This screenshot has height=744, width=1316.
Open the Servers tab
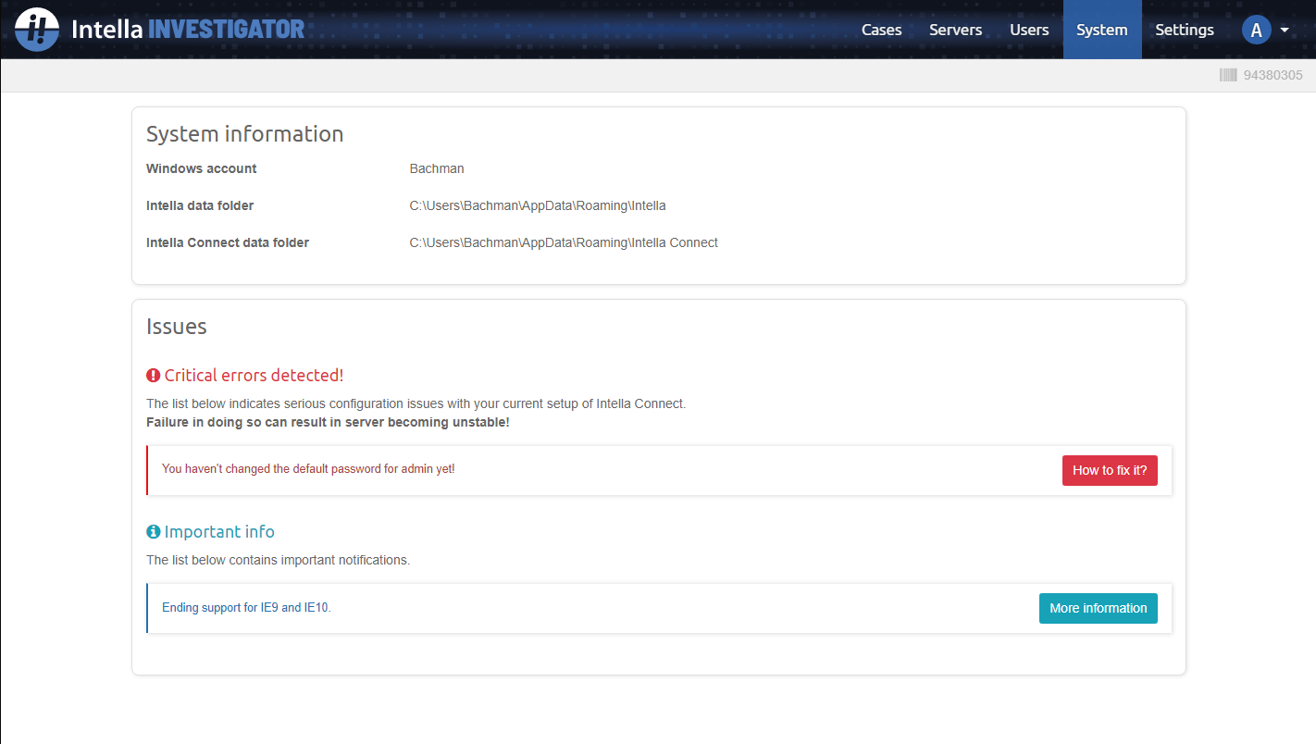[955, 30]
